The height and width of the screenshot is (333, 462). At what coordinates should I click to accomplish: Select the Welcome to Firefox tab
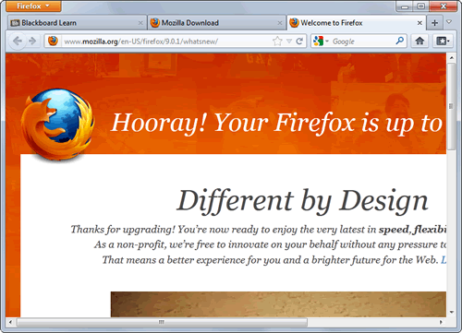357,23
